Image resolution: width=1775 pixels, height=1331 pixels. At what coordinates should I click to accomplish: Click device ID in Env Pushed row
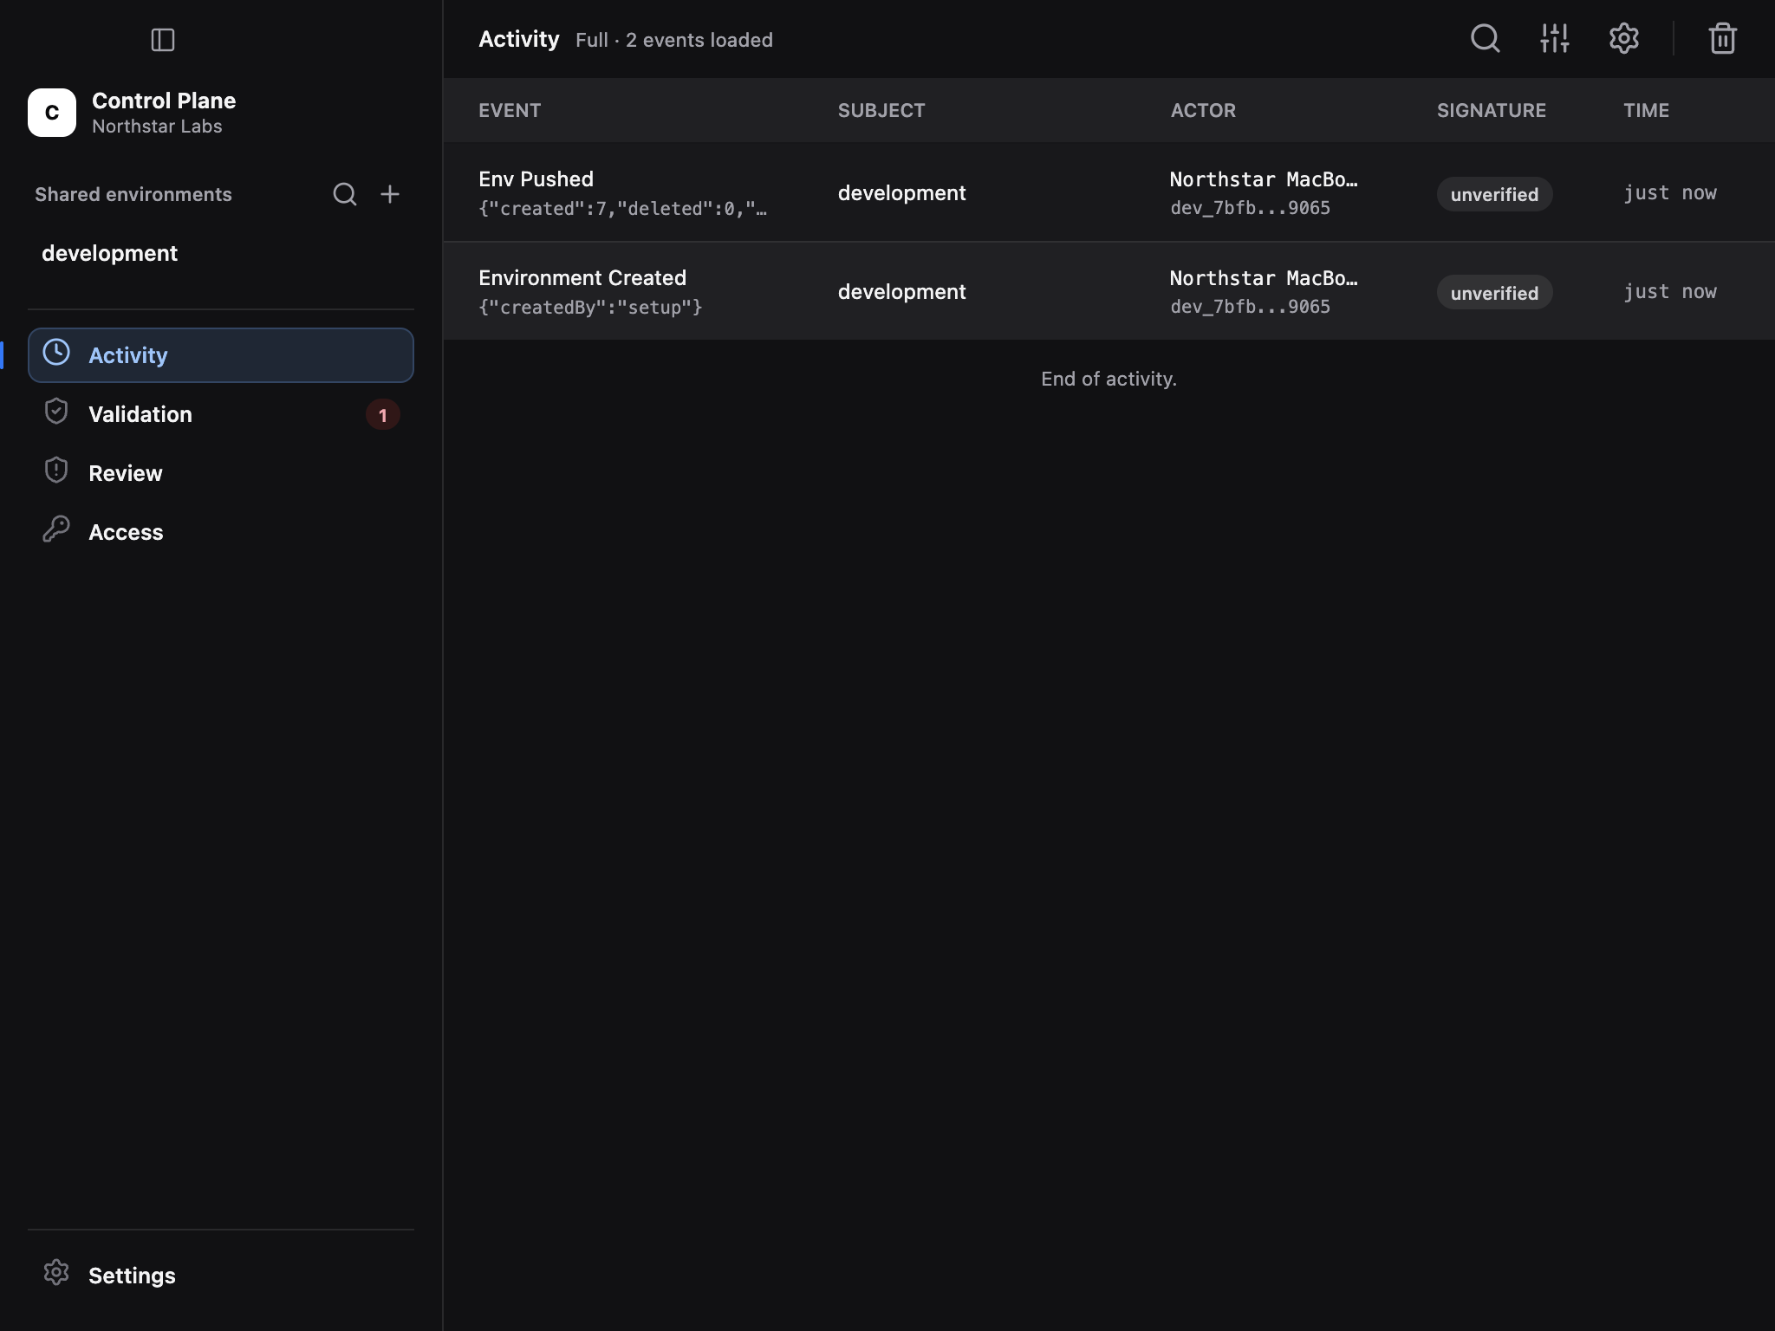[x=1251, y=208]
